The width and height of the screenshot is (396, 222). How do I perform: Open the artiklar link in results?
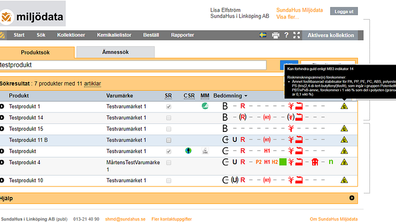coord(92,83)
